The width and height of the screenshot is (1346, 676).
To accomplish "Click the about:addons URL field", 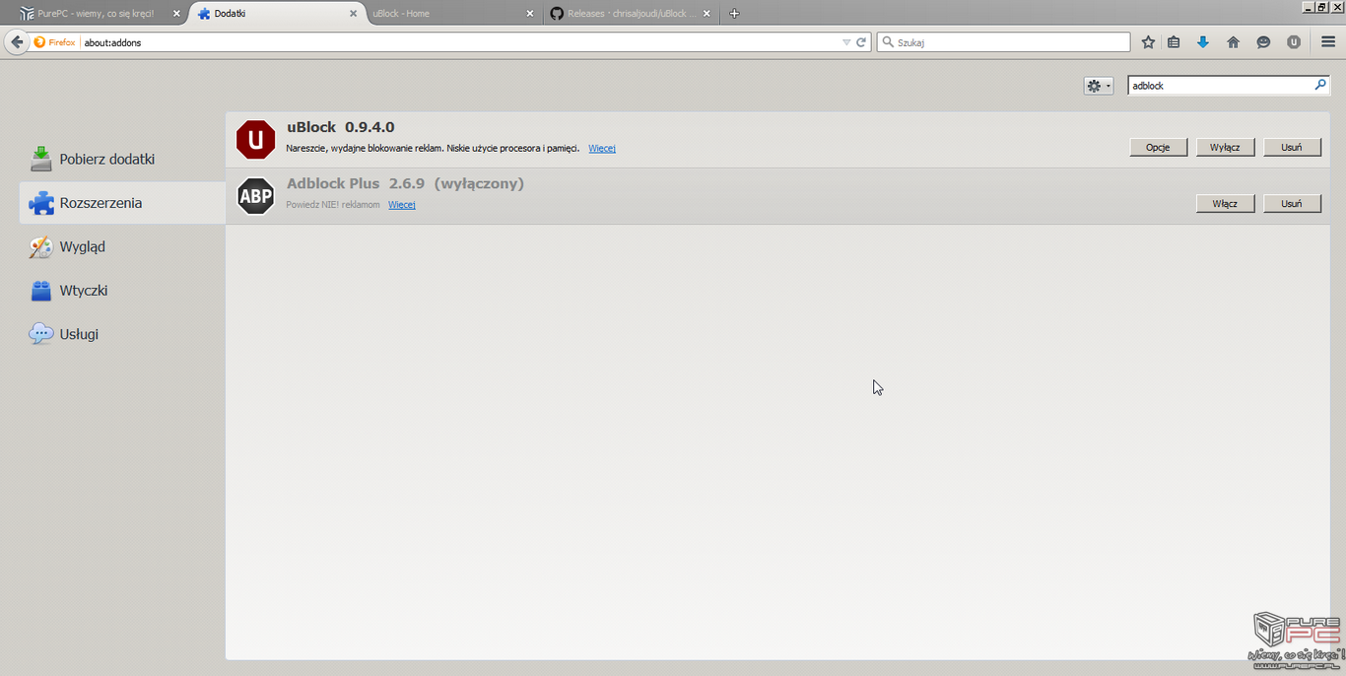I will pyautogui.click(x=460, y=42).
